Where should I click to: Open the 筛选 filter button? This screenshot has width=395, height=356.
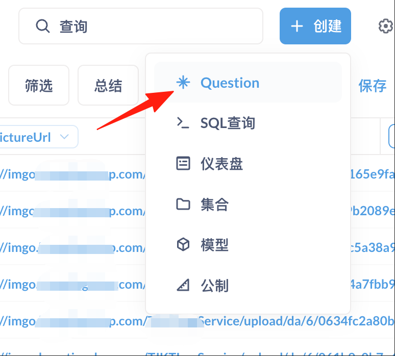[39, 85]
